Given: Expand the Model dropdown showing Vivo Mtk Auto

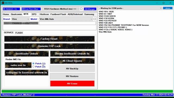Looking at the screenshot, I should (66, 19).
